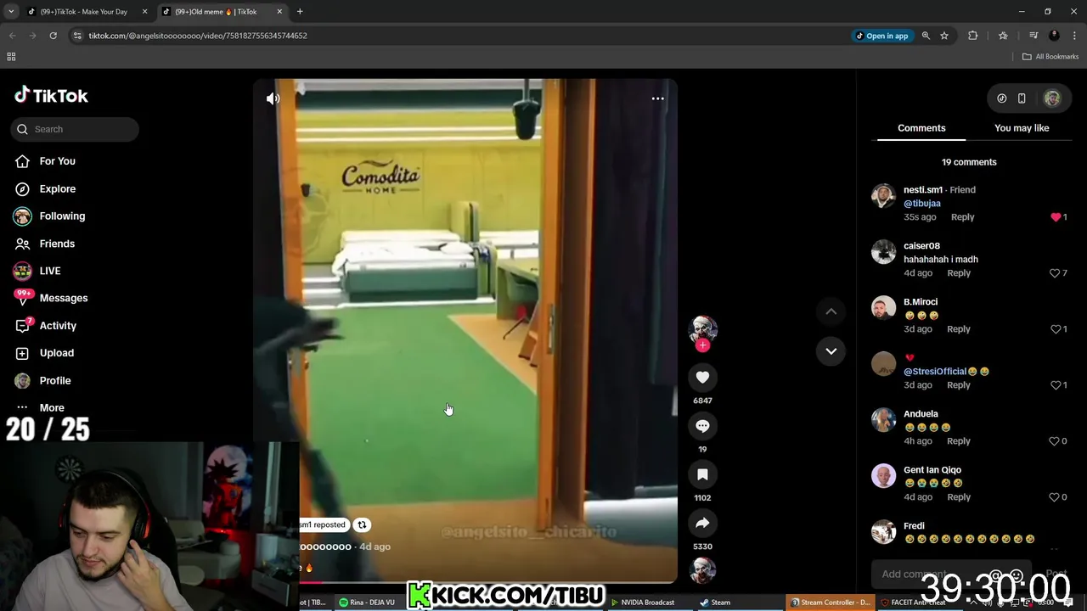
Task: Reload the page
Action: pos(53,36)
